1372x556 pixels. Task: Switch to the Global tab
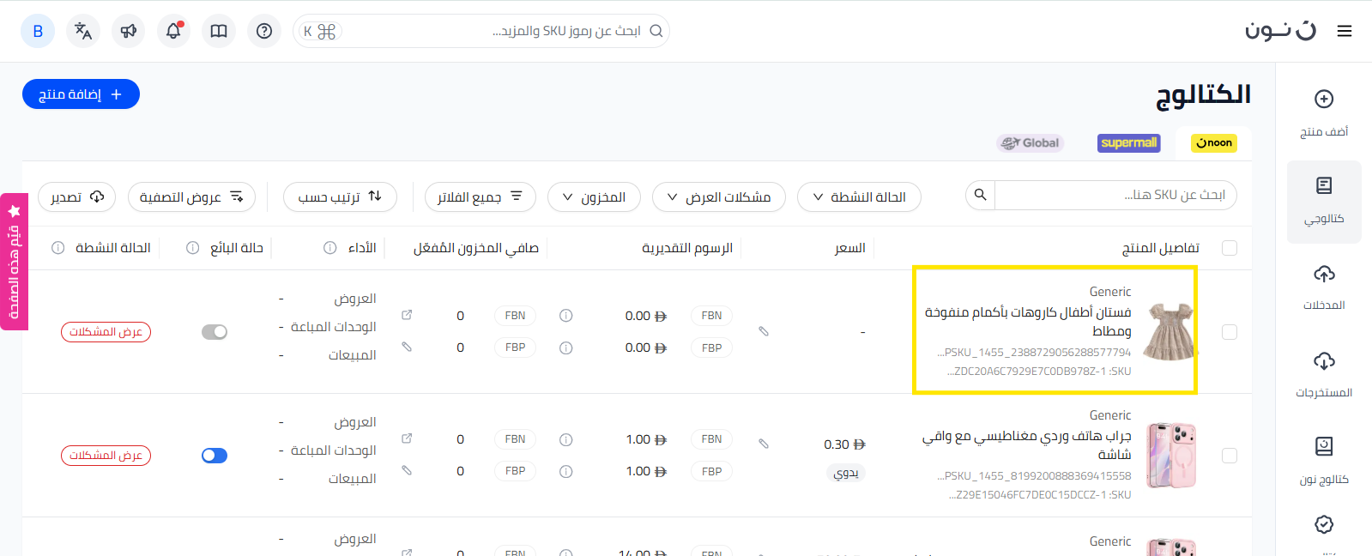(x=1031, y=143)
